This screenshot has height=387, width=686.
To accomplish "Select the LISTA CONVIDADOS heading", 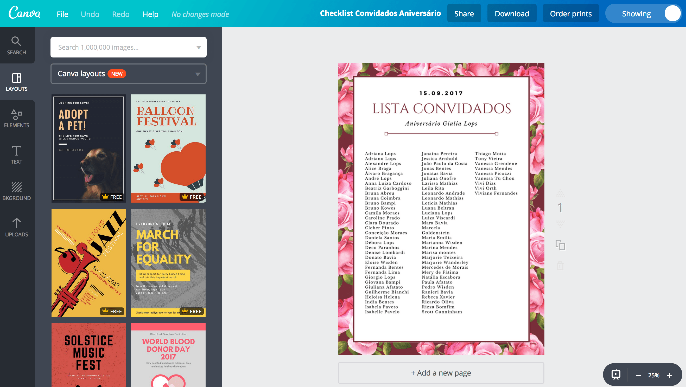I will coord(441,109).
